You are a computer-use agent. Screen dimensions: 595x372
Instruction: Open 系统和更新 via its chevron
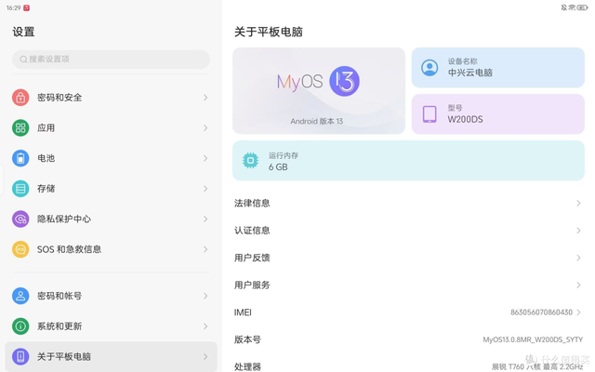[x=205, y=326]
